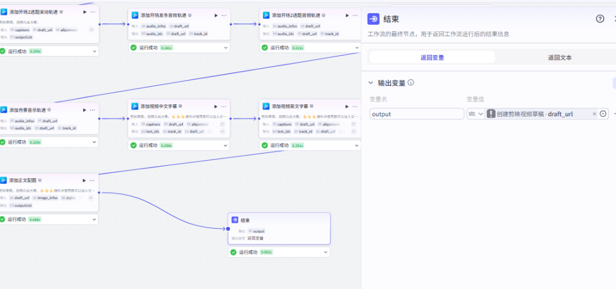Expand run result under 结束 node
The width and height of the screenshot is (616, 289).
pyautogui.click(x=325, y=252)
